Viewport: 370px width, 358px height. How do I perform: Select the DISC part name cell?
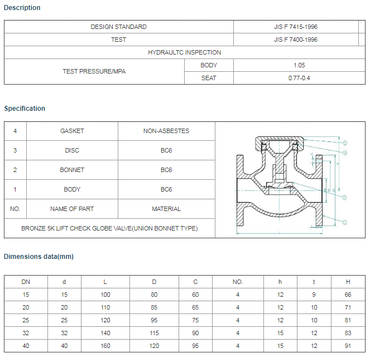[x=72, y=150]
